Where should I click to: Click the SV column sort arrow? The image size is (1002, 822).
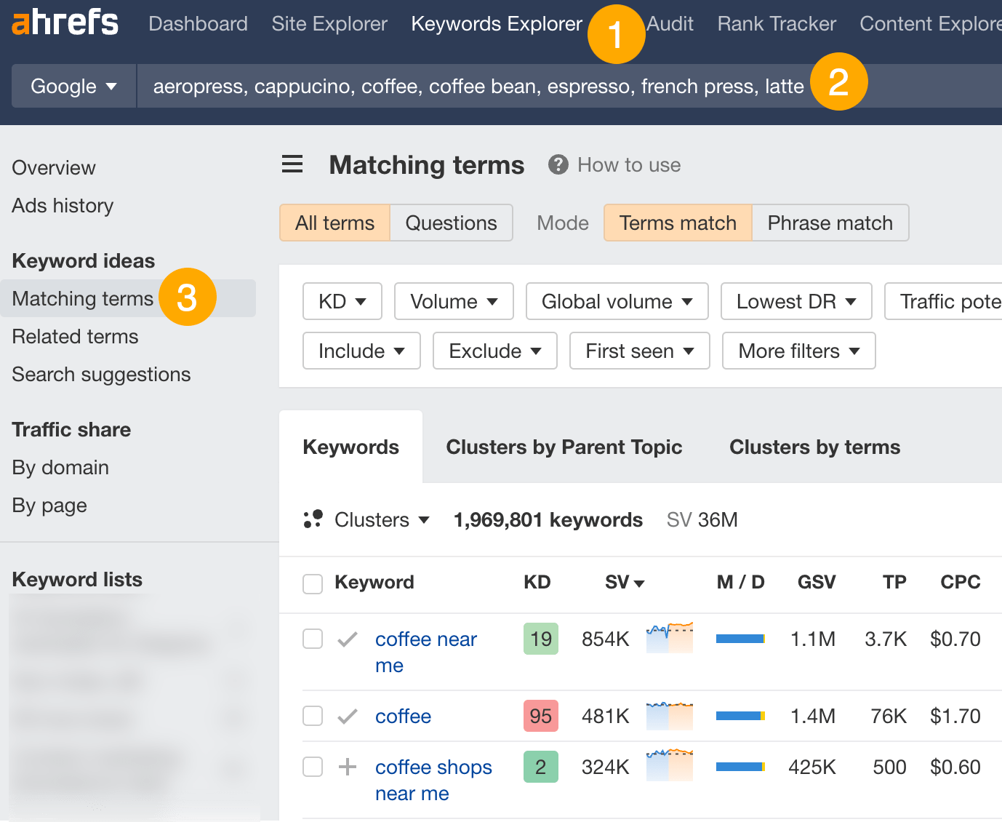(x=639, y=582)
